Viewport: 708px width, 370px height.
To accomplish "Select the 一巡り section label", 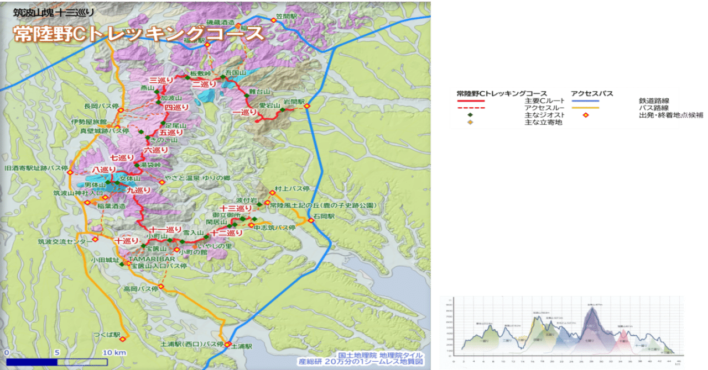I will pos(245,112).
